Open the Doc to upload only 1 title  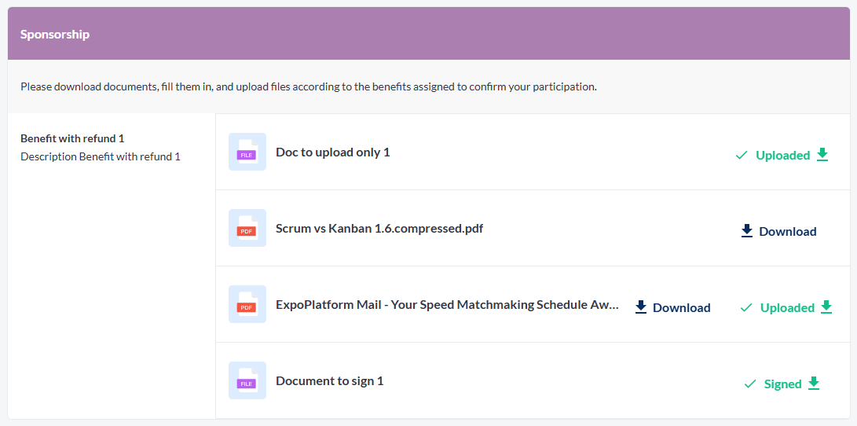click(x=332, y=152)
